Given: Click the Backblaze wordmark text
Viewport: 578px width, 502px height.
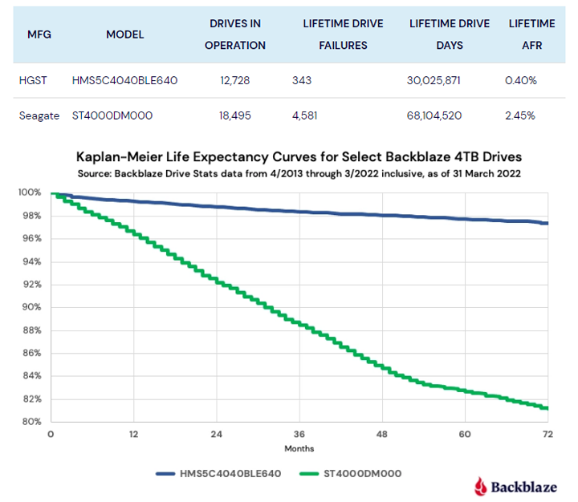Looking at the screenshot, I should 523,488.
